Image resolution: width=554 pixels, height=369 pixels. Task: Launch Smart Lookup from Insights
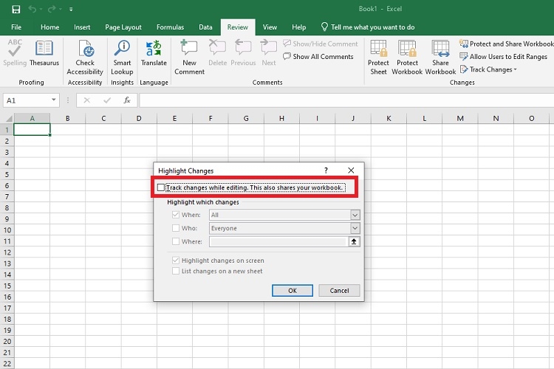[122, 55]
